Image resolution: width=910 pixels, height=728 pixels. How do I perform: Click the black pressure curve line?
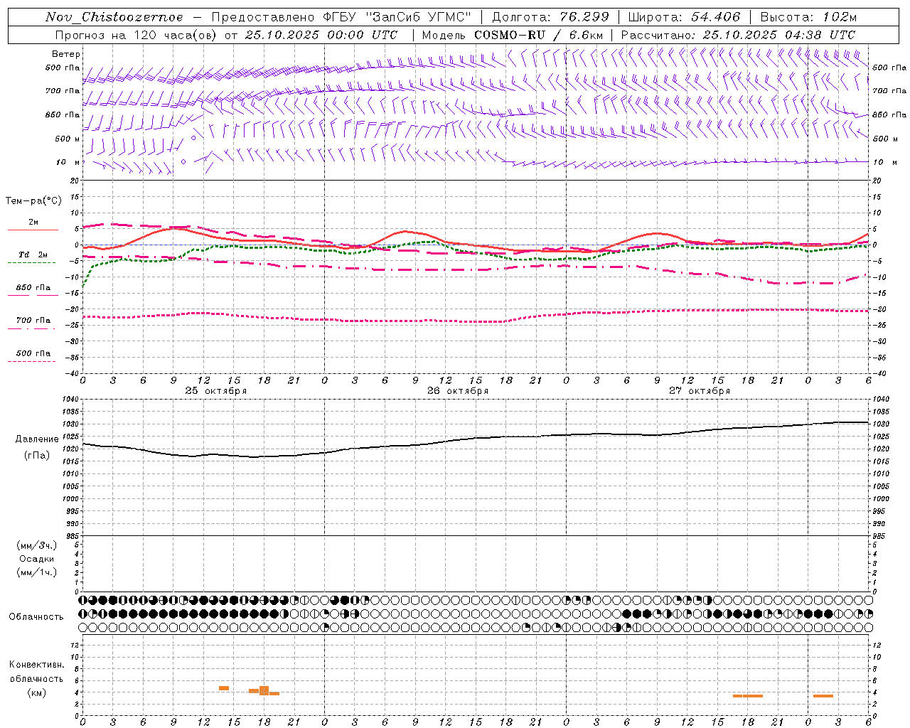pos(476,438)
